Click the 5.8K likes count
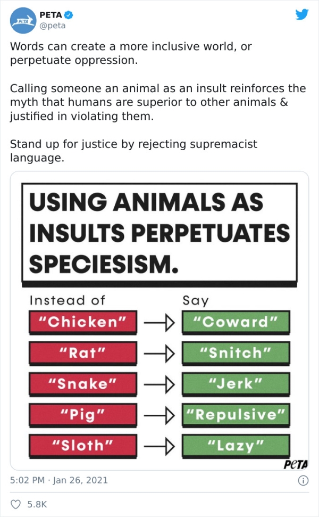 coord(36,504)
